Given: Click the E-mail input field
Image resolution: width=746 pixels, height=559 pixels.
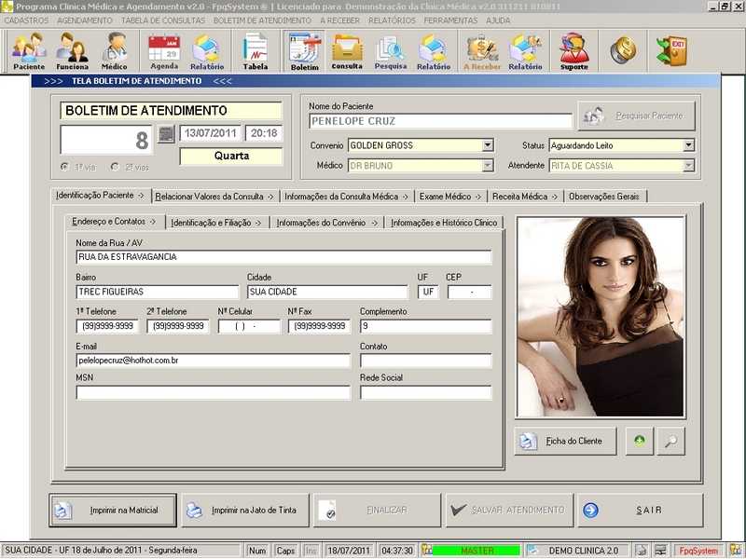Looking at the screenshot, I should (x=214, y=360).
